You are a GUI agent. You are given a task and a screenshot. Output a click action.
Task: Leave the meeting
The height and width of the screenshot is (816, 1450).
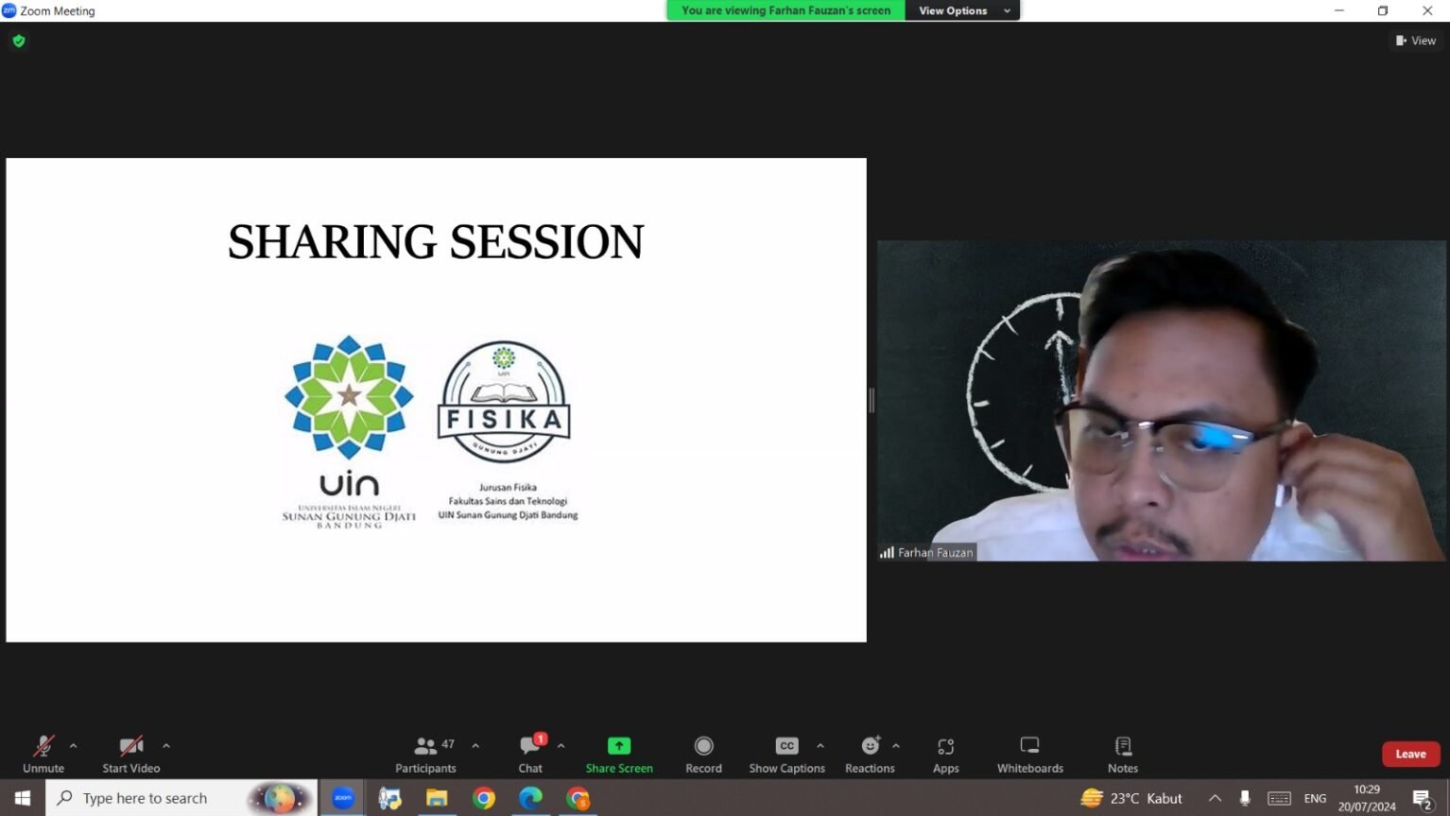[x=1410, y=754]
